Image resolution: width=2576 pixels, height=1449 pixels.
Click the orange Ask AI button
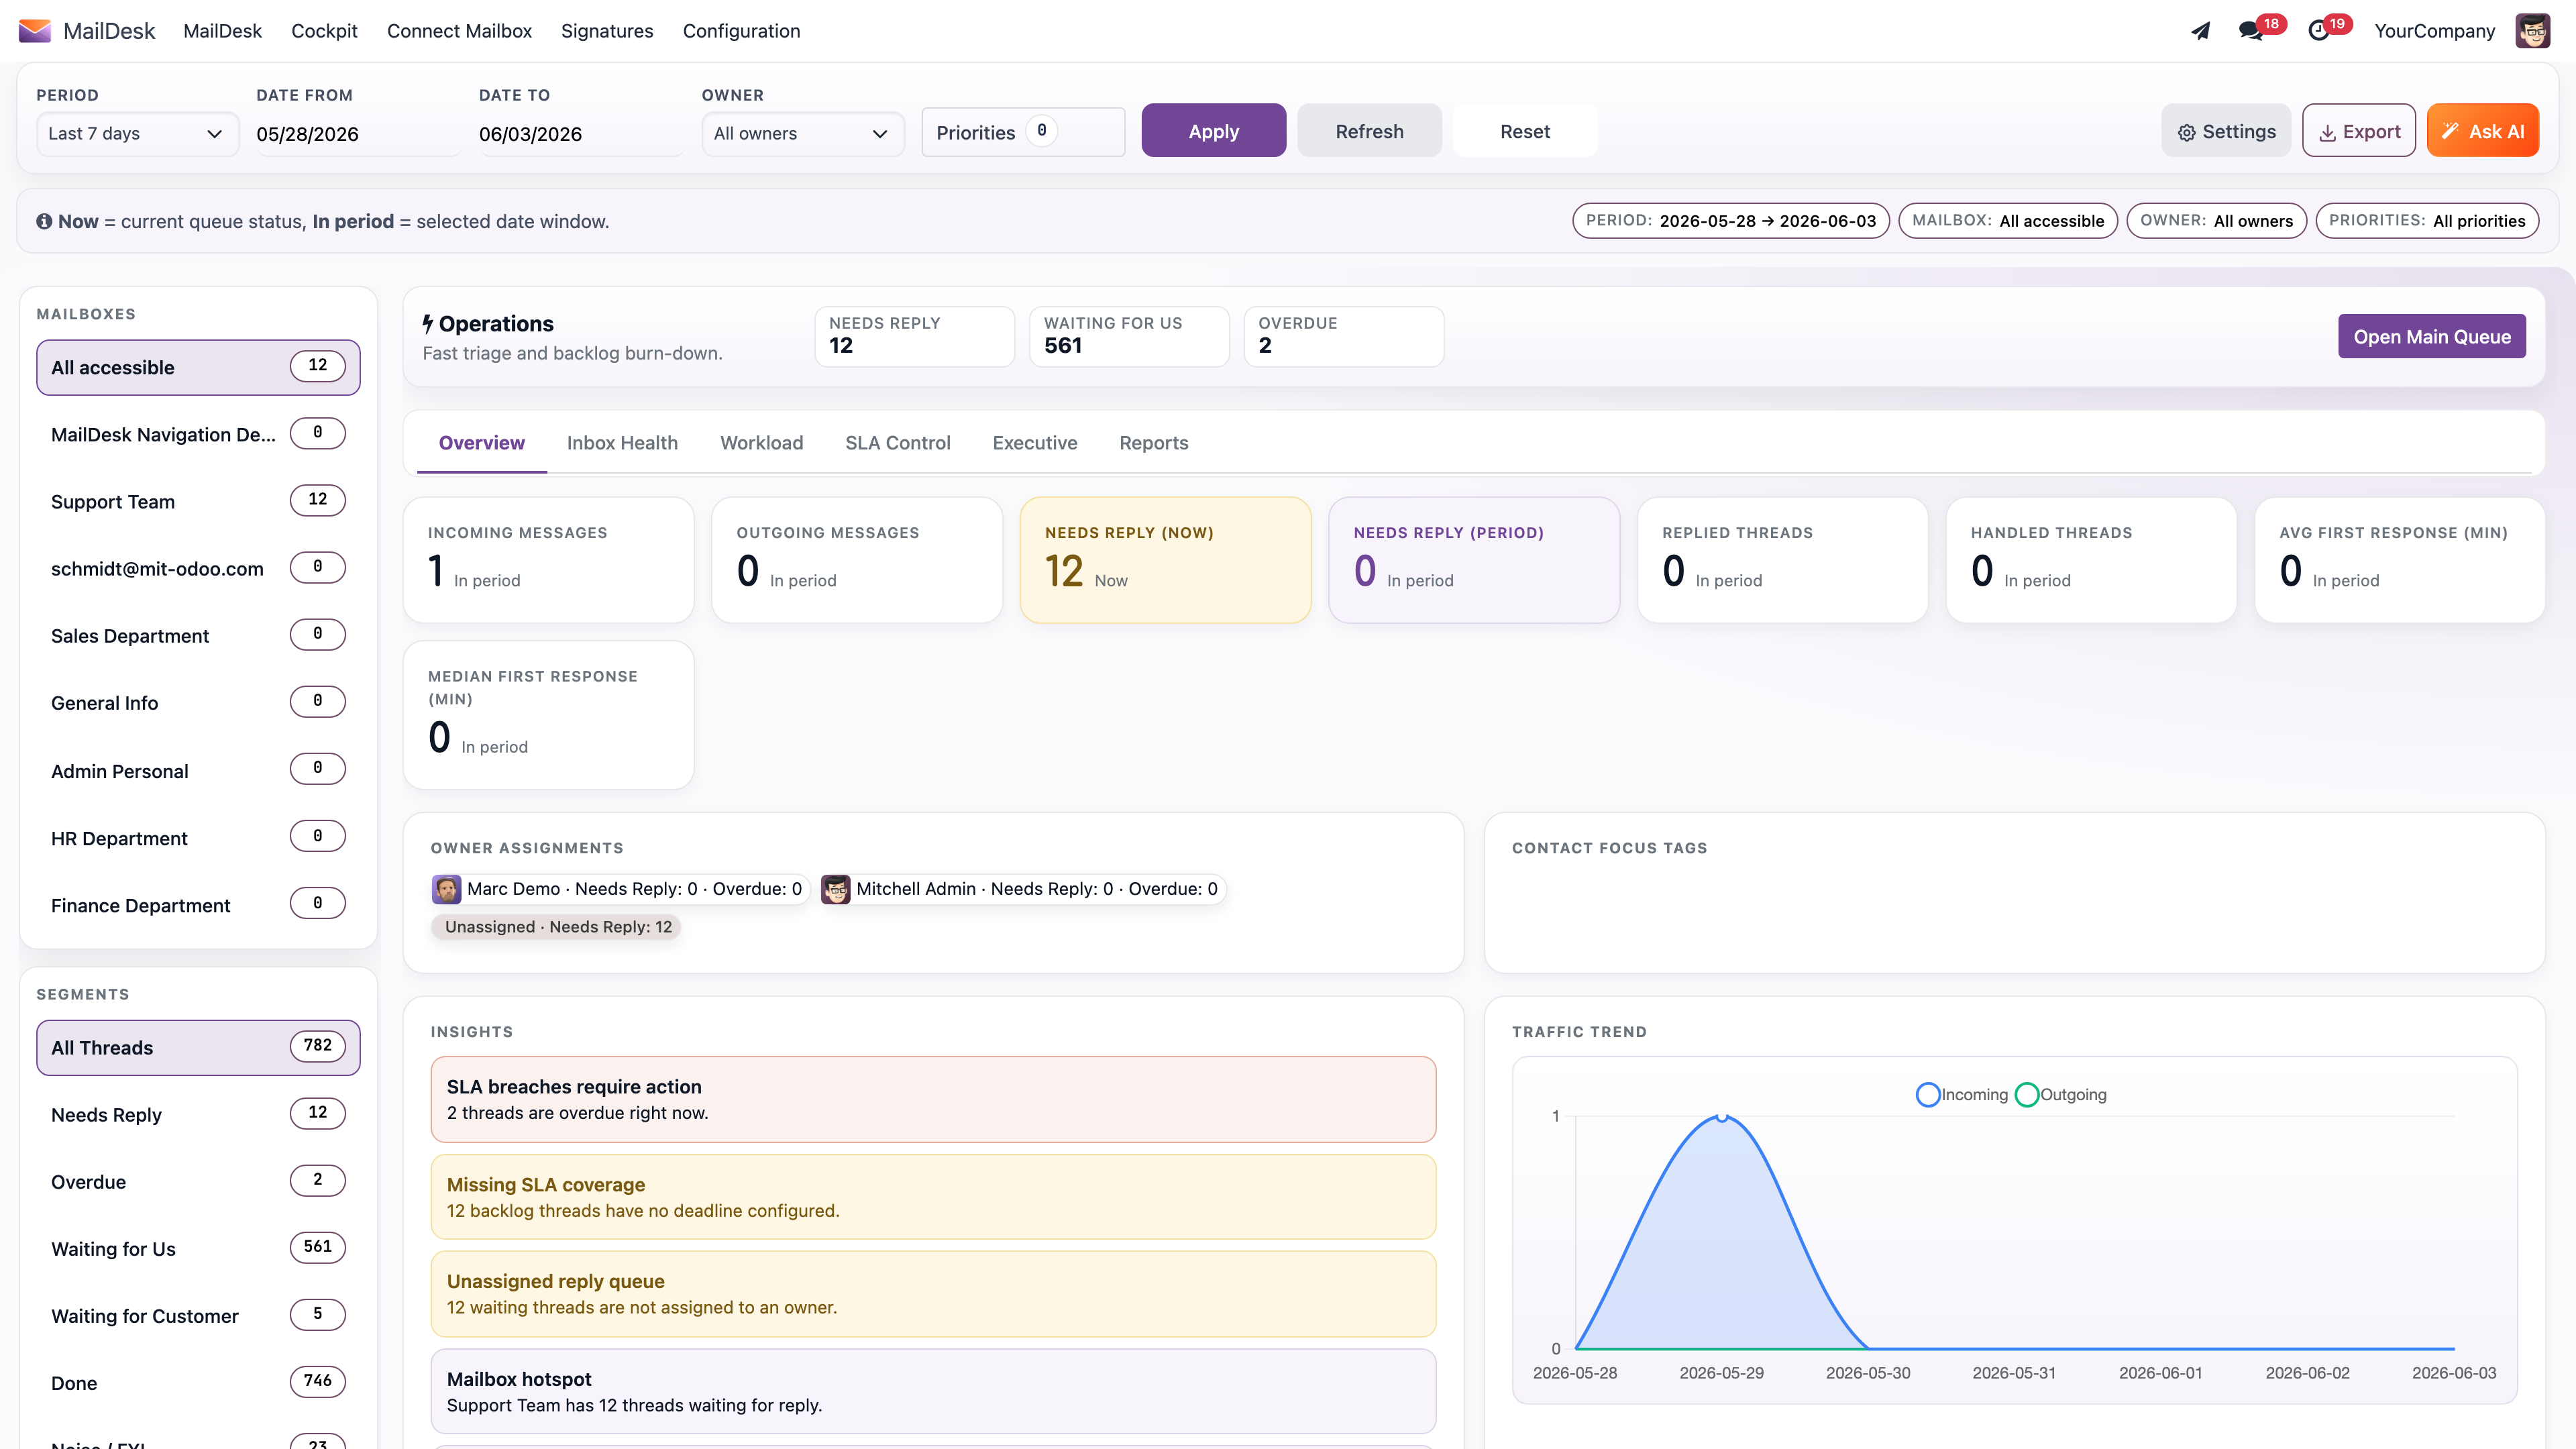pos(2483,131)
